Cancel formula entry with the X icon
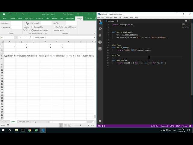193x145 pixels. 21,37
